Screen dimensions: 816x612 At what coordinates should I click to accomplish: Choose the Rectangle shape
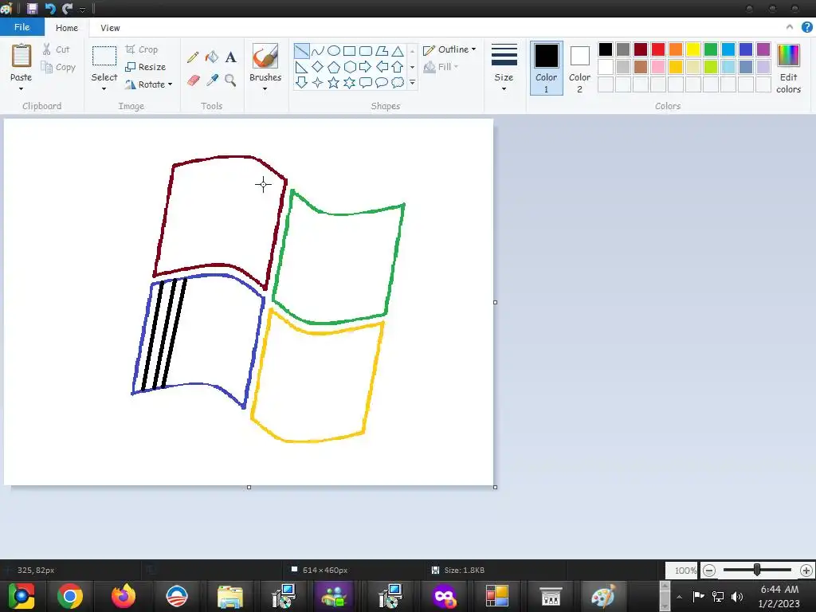(x=349, y=51)
